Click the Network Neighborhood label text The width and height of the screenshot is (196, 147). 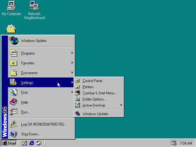[x=35, y=16]
